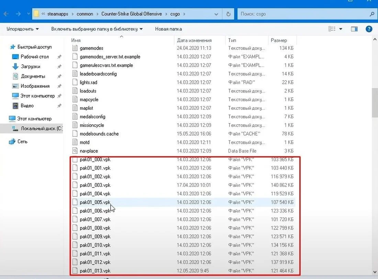Select the lights.rad file

(88, 82)
